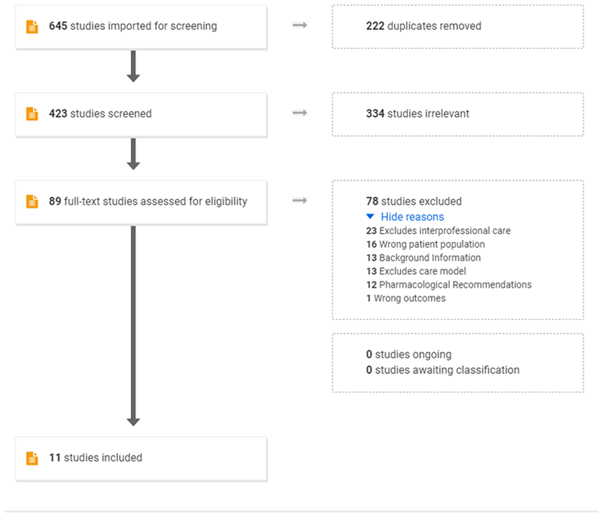Click the document icon beside 645 studies imported
This screenshot has width=604, height=518.
[32, 27]
